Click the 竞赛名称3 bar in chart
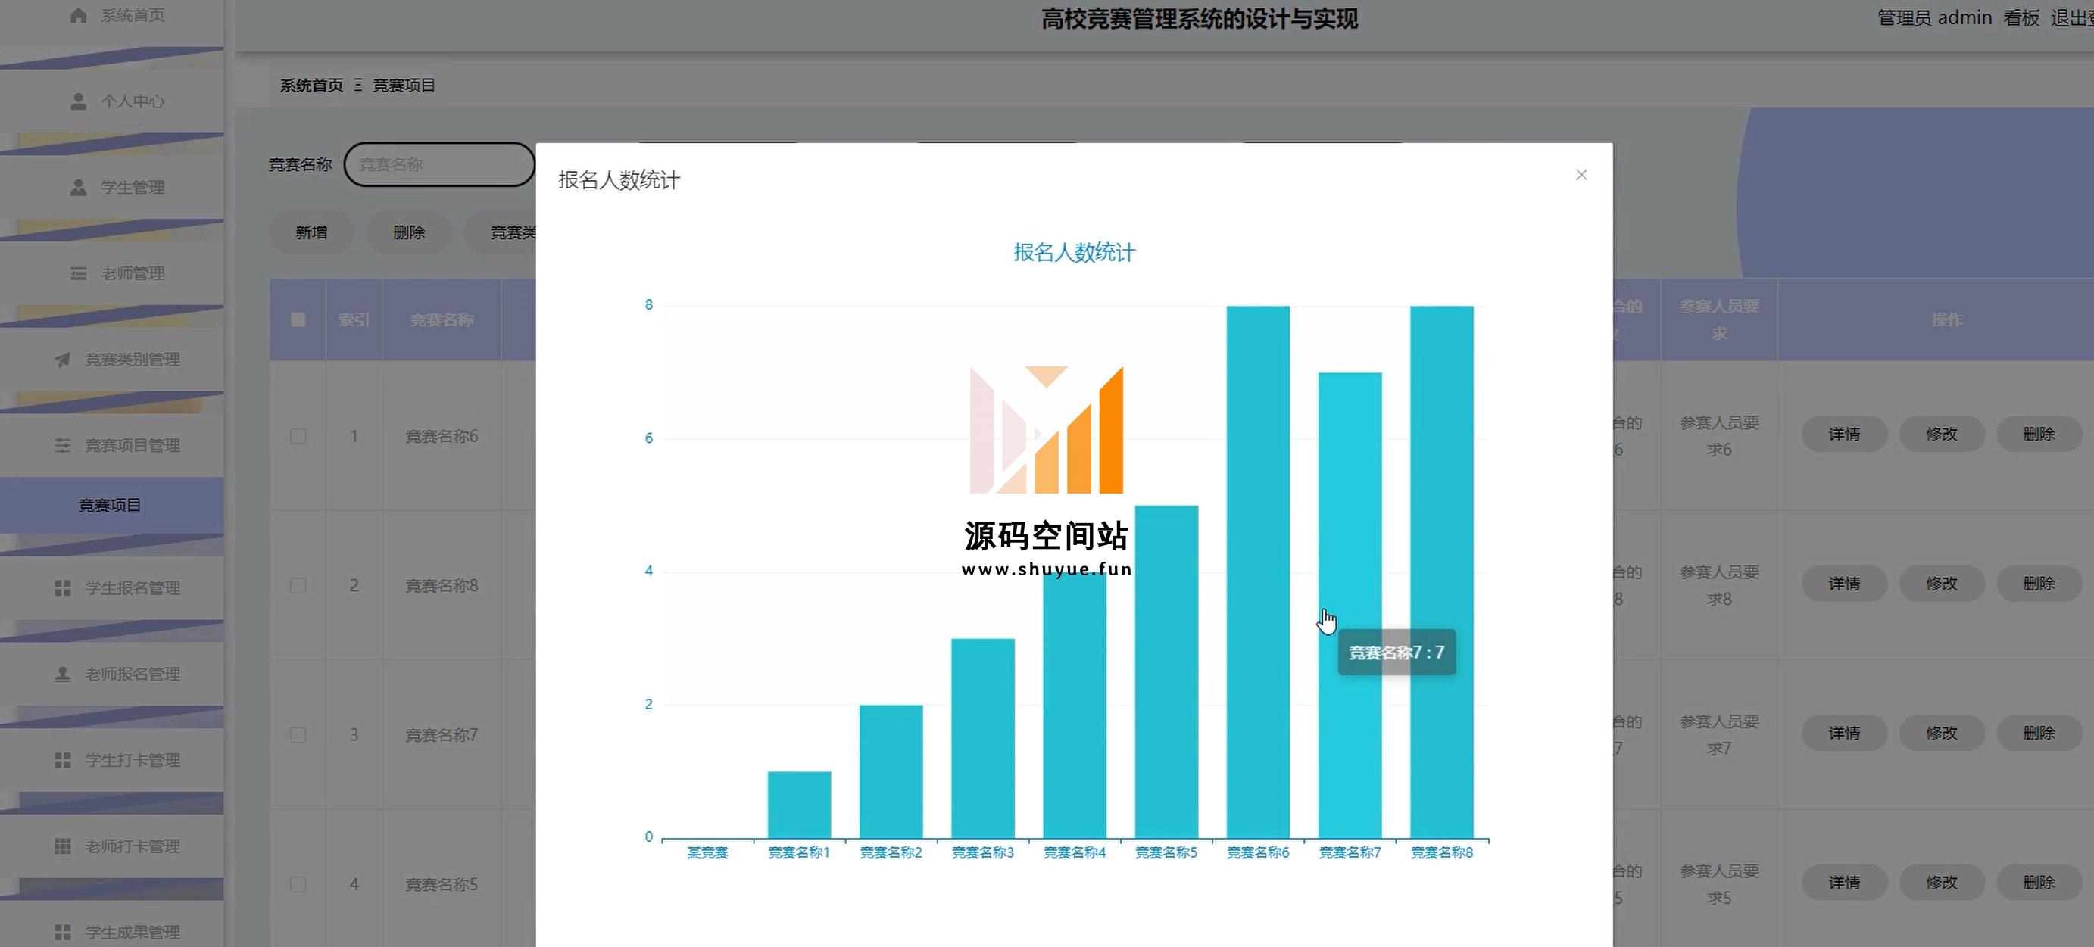This screenshot has height=947, width=2094. 983,738
